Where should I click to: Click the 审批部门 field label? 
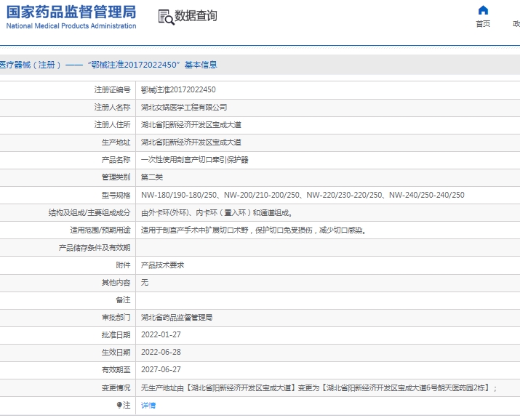(x=116, y=317)
